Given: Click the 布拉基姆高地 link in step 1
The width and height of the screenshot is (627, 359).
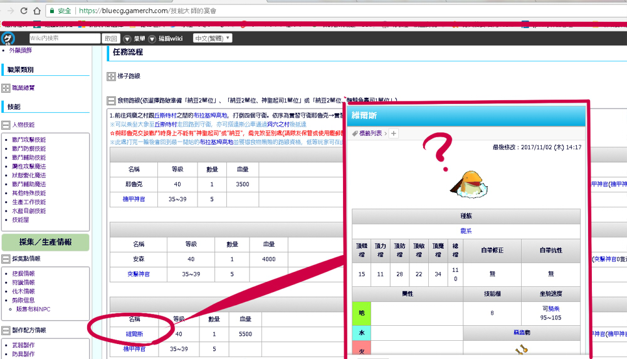Looking at the screenshot, I should (210, 115).
